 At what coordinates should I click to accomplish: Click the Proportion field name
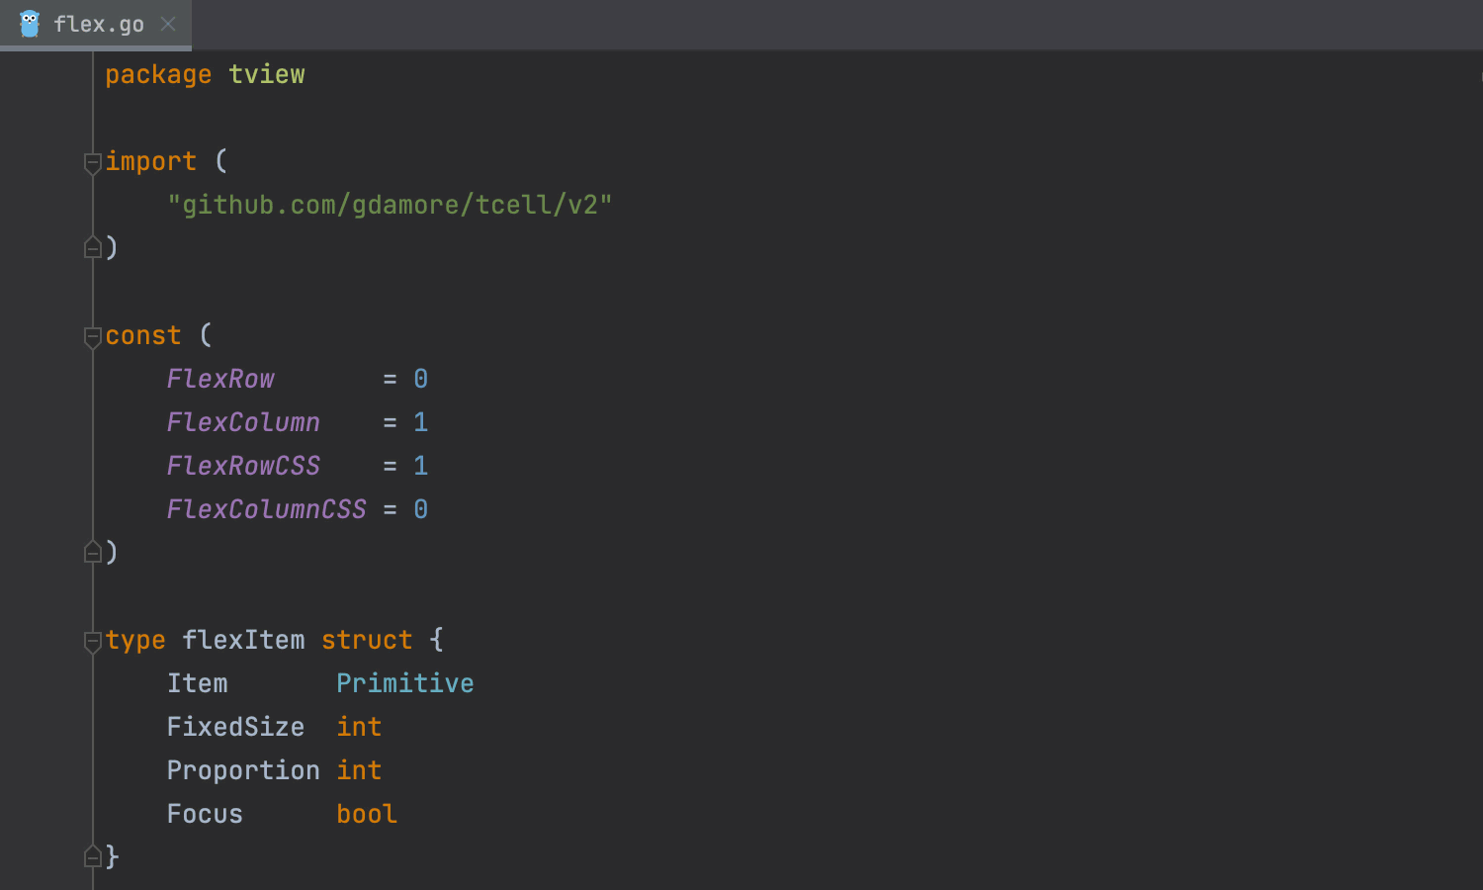point(242,770)
